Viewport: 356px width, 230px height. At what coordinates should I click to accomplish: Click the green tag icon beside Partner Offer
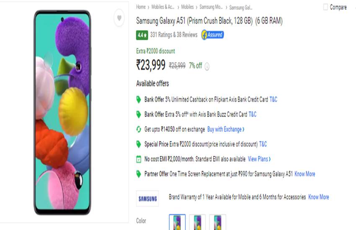tap(139, 174)
